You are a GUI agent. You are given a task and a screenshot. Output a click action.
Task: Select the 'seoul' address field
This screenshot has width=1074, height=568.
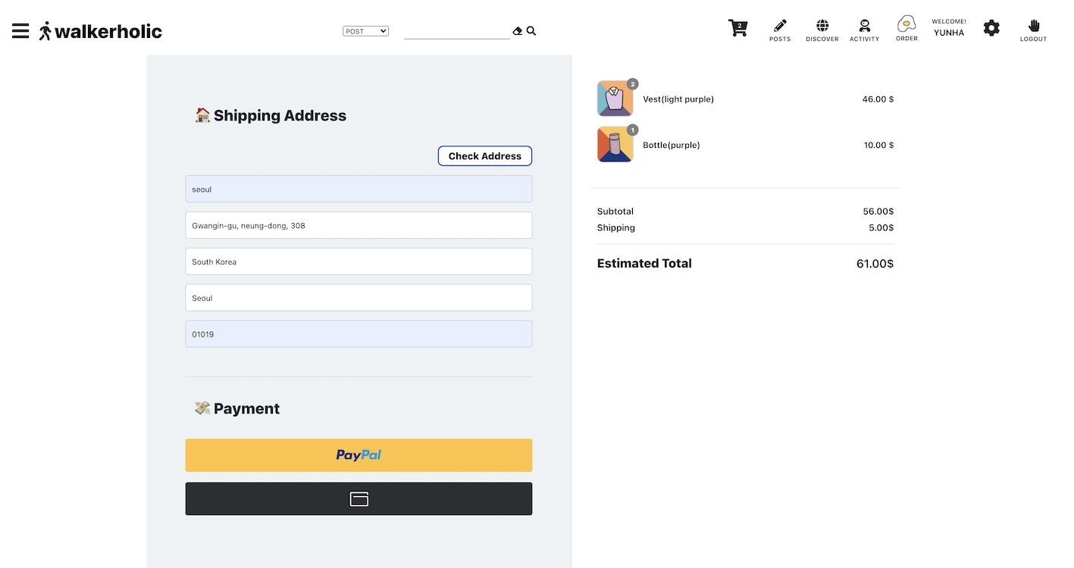[x=359, y=189]
